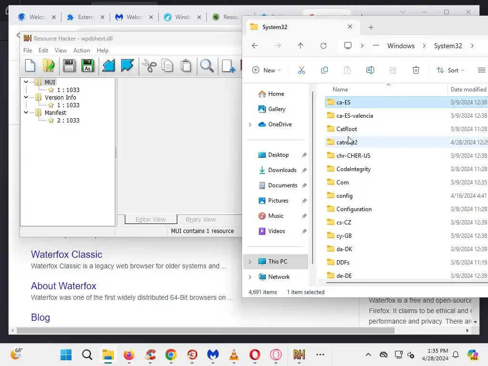This screenshot has height=366, width=488.
Task: Expand Network in navigation pane
Action: (250, 277)
